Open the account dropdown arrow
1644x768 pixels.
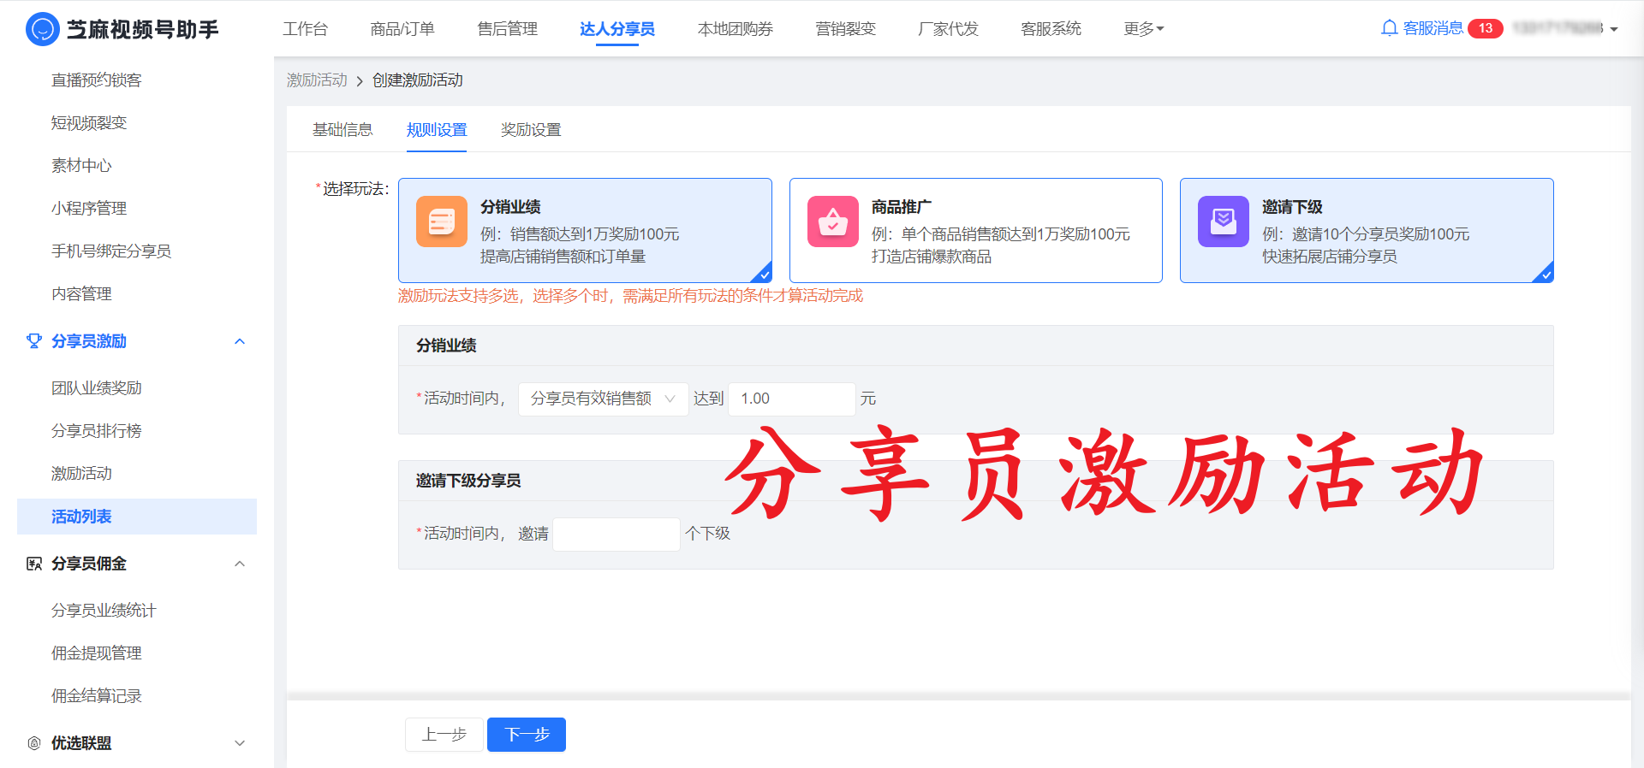[1614, 29]
